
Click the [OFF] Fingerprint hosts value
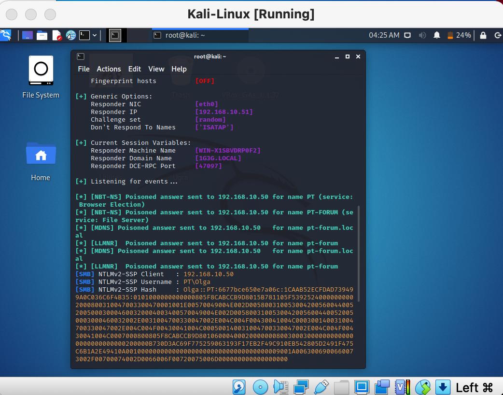pyautogui.click(x=205, y=81)
